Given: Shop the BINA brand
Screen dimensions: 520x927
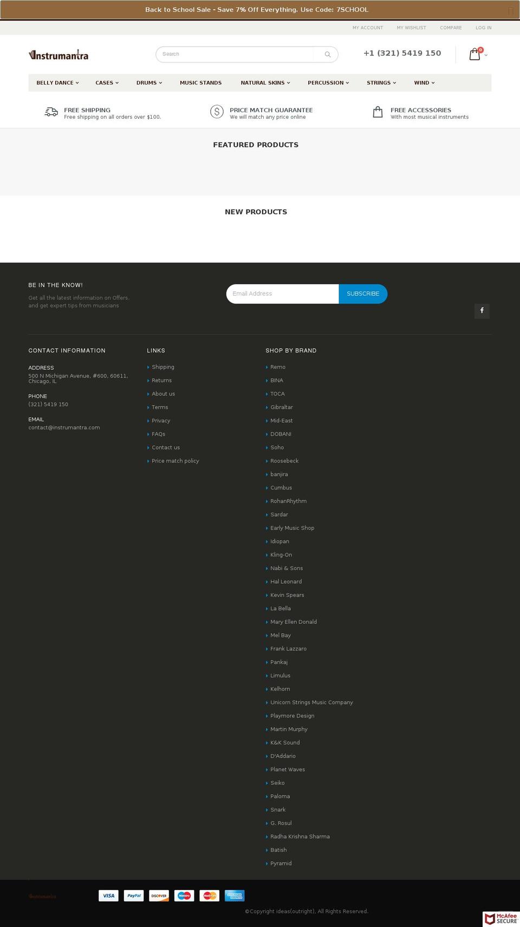Looking at the screenshot, I should pos(277,381).
